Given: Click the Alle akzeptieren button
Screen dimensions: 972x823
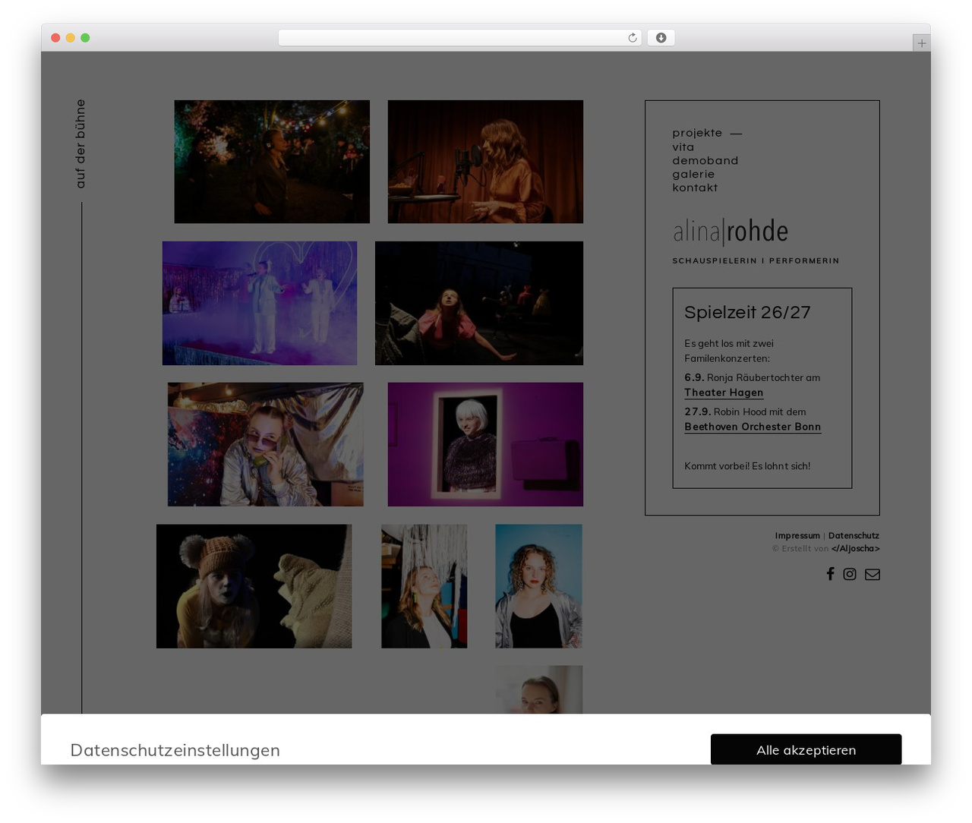Looking at the screenshot, I should click(x=806, y=749).
